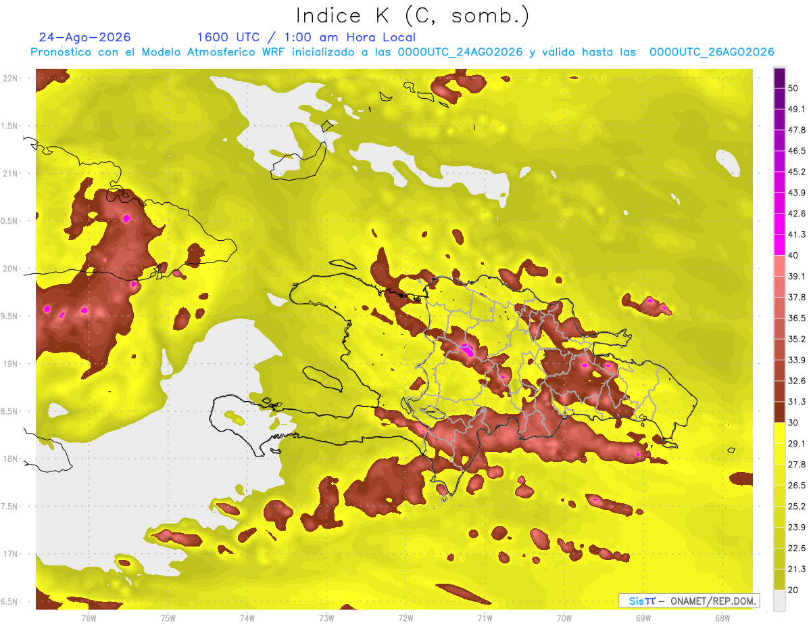
Task: Click the color bar value '26.5'
Action: 797,485
